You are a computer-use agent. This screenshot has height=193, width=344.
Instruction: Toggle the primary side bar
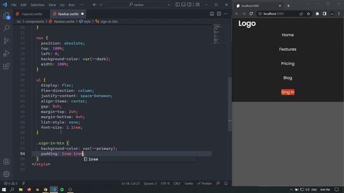click(177, 5)
